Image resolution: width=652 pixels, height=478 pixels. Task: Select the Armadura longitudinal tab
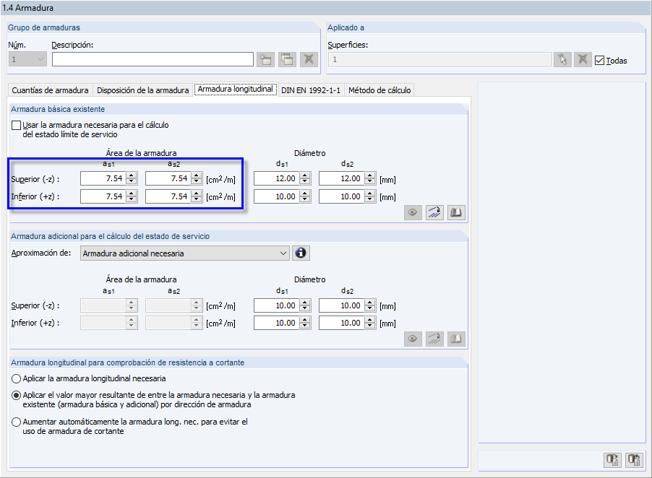tap(236, 89)
